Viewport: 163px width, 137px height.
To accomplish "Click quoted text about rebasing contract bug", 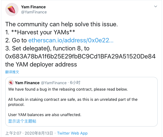I will (68, 89).
